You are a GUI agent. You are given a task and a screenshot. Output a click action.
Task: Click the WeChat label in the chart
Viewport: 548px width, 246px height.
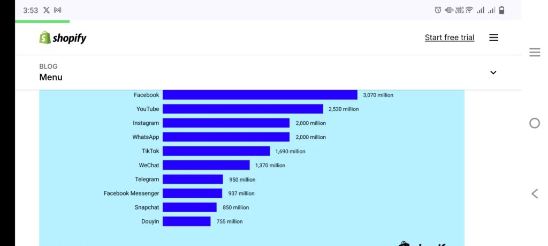(x=149, y=165)
